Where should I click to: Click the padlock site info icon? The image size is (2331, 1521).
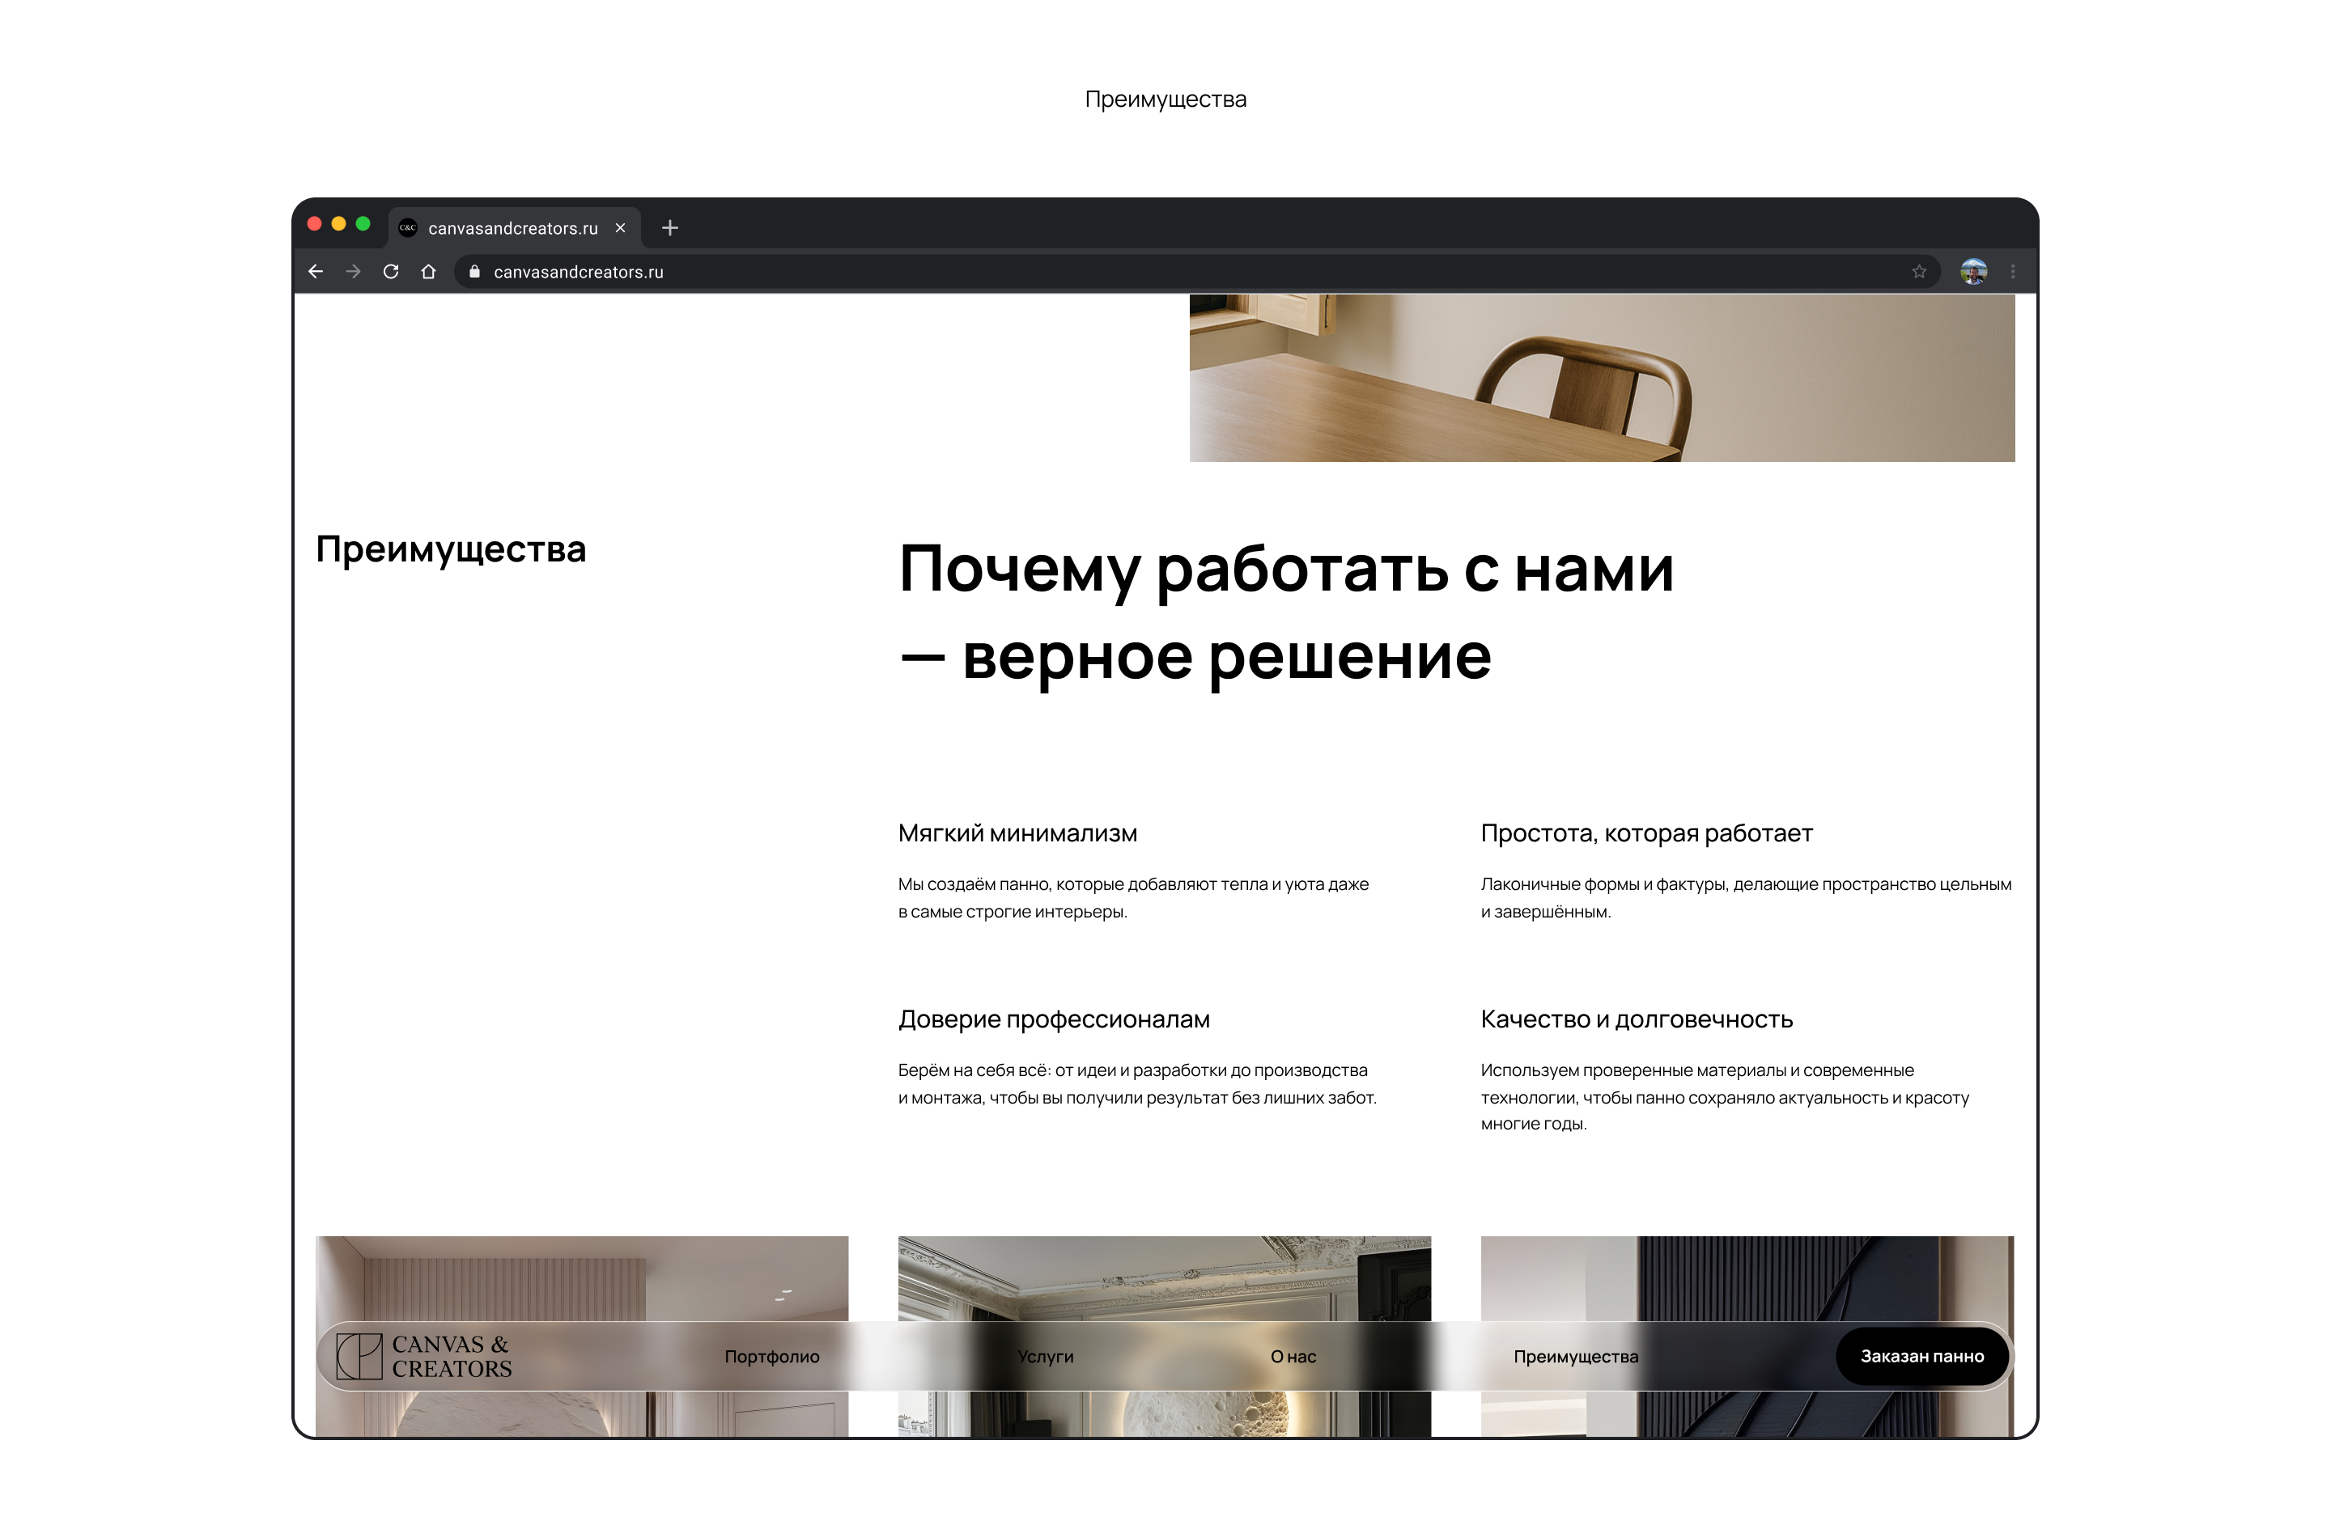coord(475,271)
